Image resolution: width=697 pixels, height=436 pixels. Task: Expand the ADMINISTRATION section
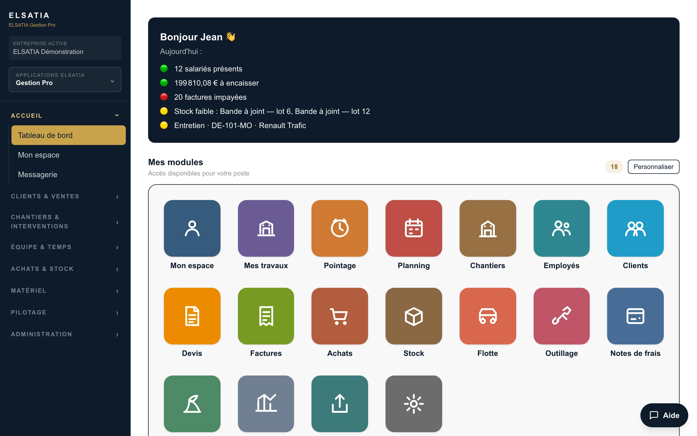[x=65, y=334]
